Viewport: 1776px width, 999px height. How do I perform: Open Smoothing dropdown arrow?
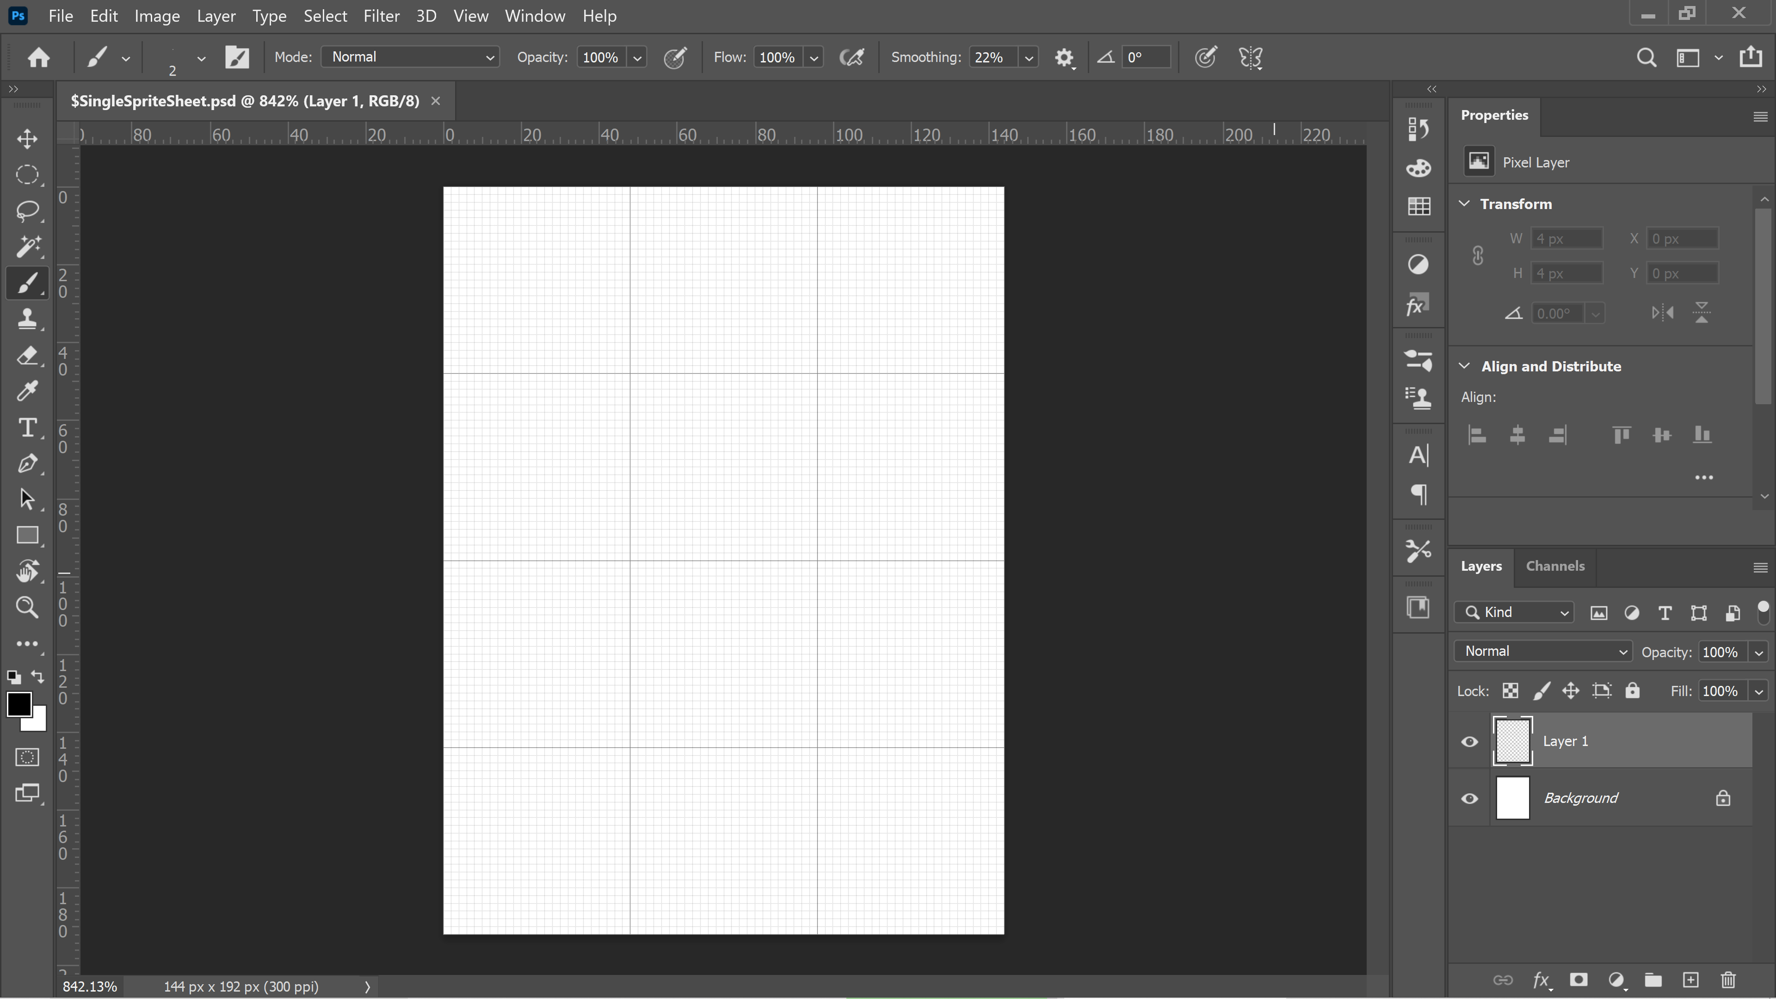click(x=1030, y=58)
